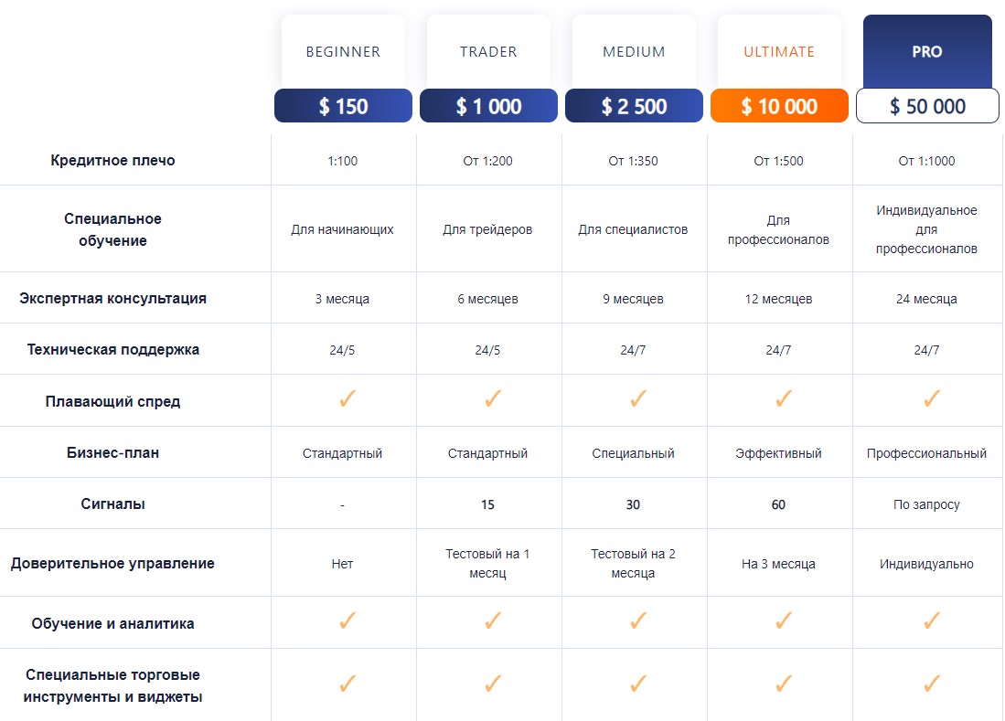This screenshot has height=721, width=1005.
Task: Click the orange $ 10 000 button
Action: pos(779,106)
